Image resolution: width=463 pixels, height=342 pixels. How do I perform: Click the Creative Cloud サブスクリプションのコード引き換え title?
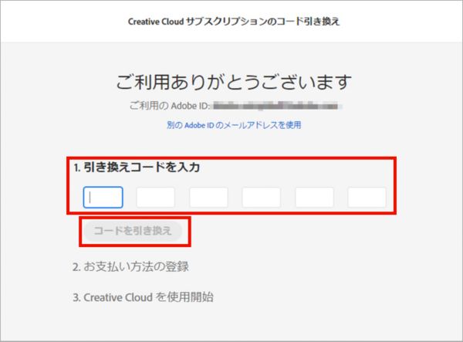pyautogui.click(x=234, y=22)
